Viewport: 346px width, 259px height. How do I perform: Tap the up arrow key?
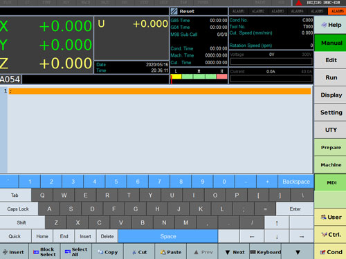point(277,222)
